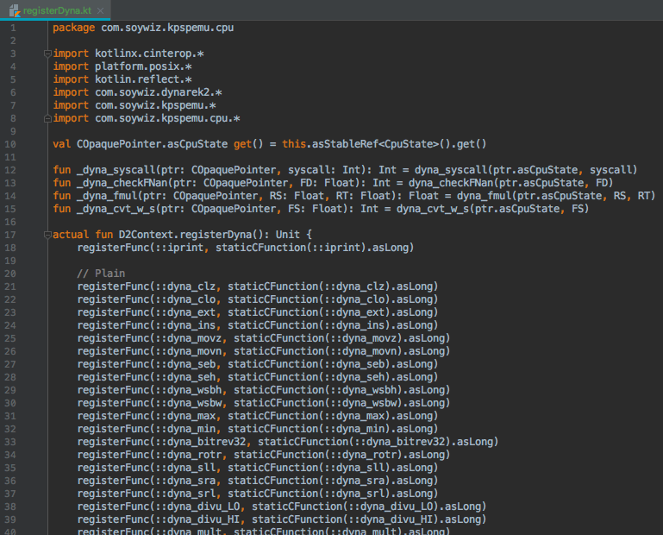Click the // Plain comment
This screenshot has width=663, height=535.
(x=101, y=274)
